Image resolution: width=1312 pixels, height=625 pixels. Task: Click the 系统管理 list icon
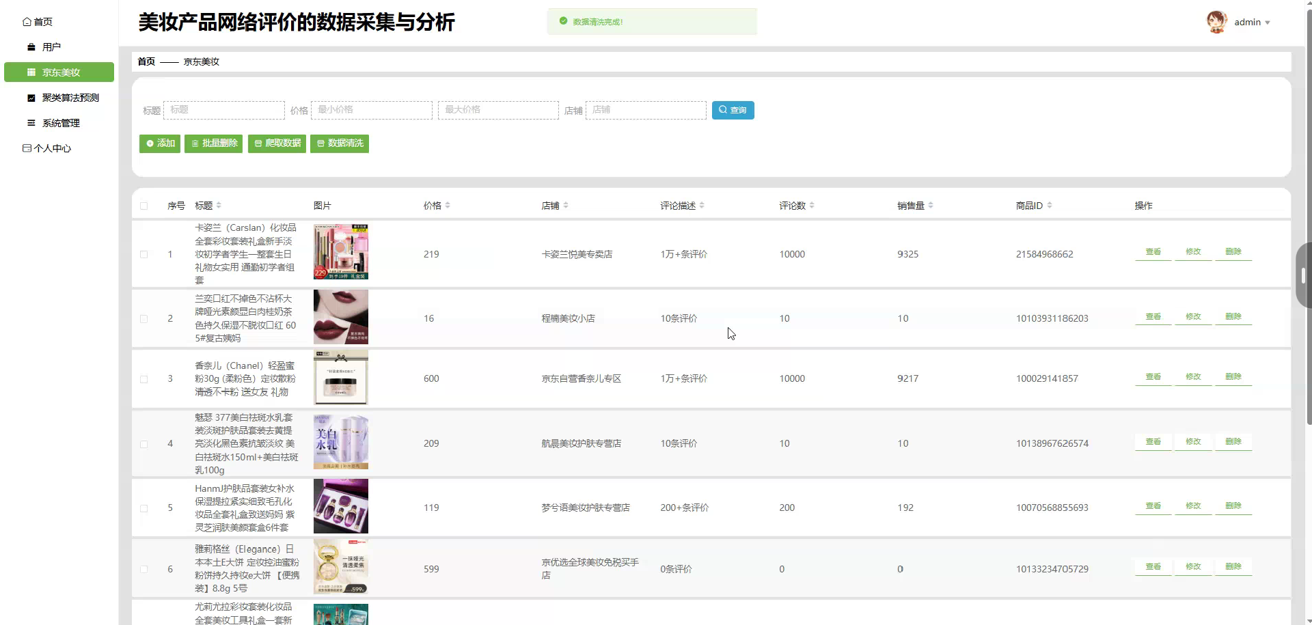pyautogui.click(x=30, y=123)
